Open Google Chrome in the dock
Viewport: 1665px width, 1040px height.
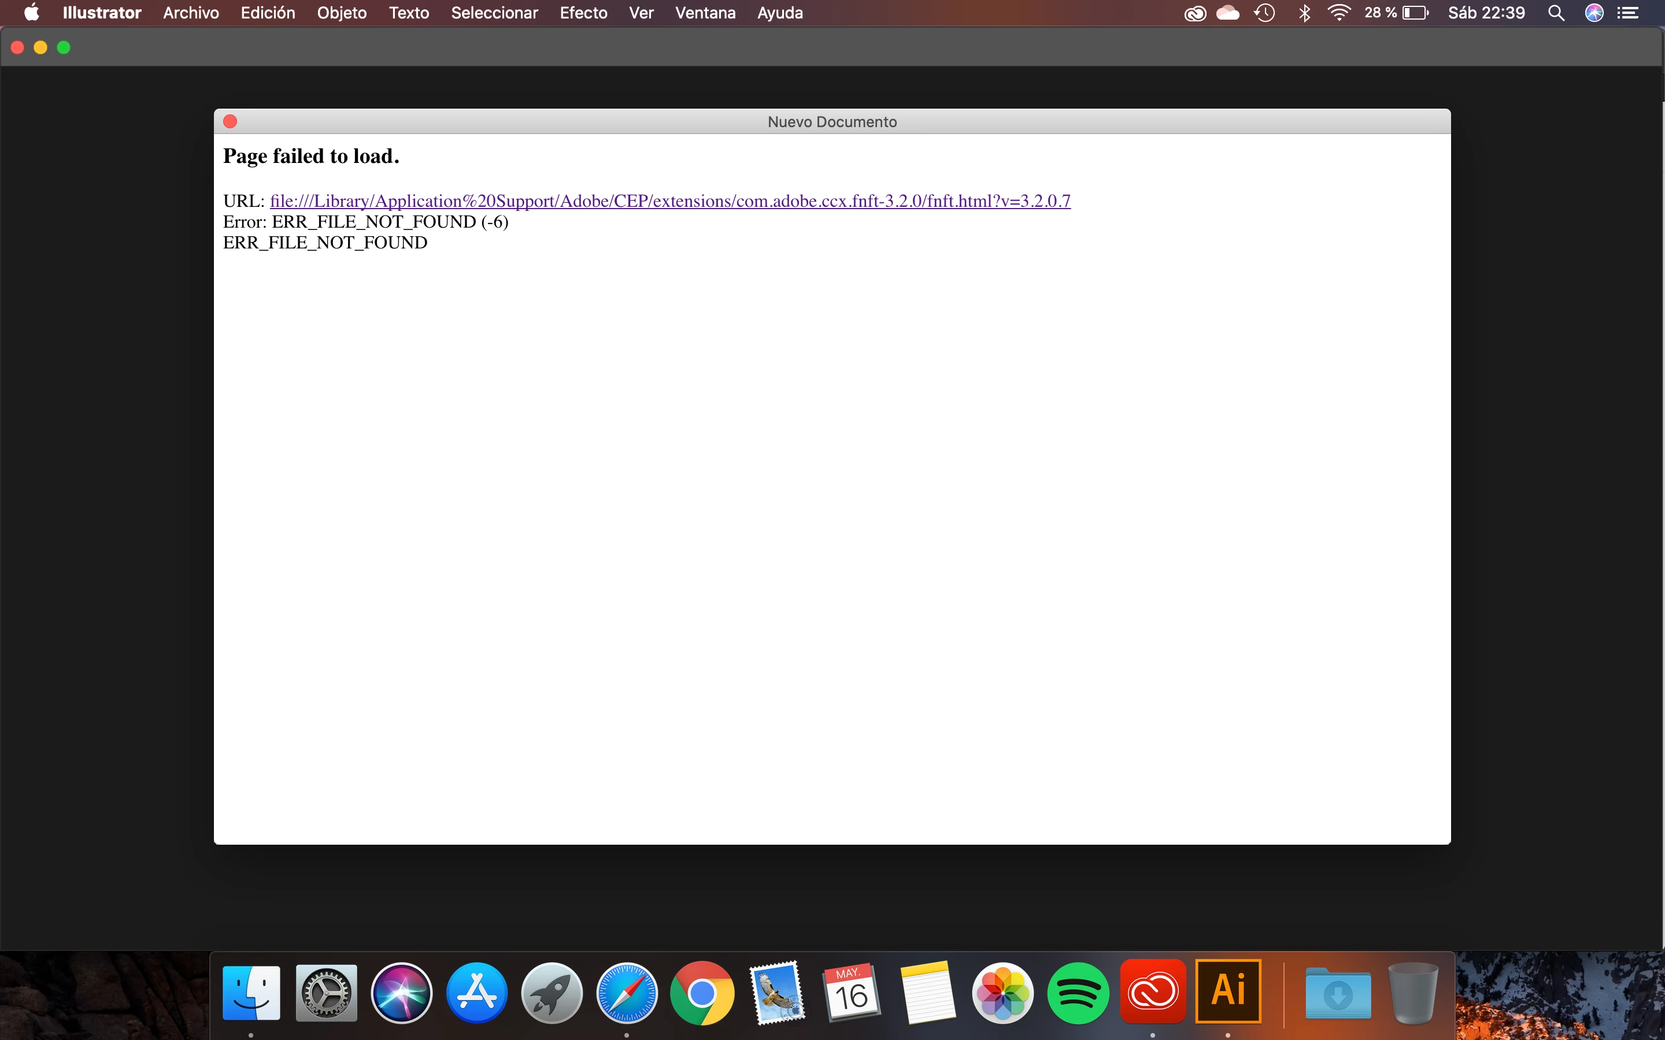pyautogui.click(x=702, y=993)
